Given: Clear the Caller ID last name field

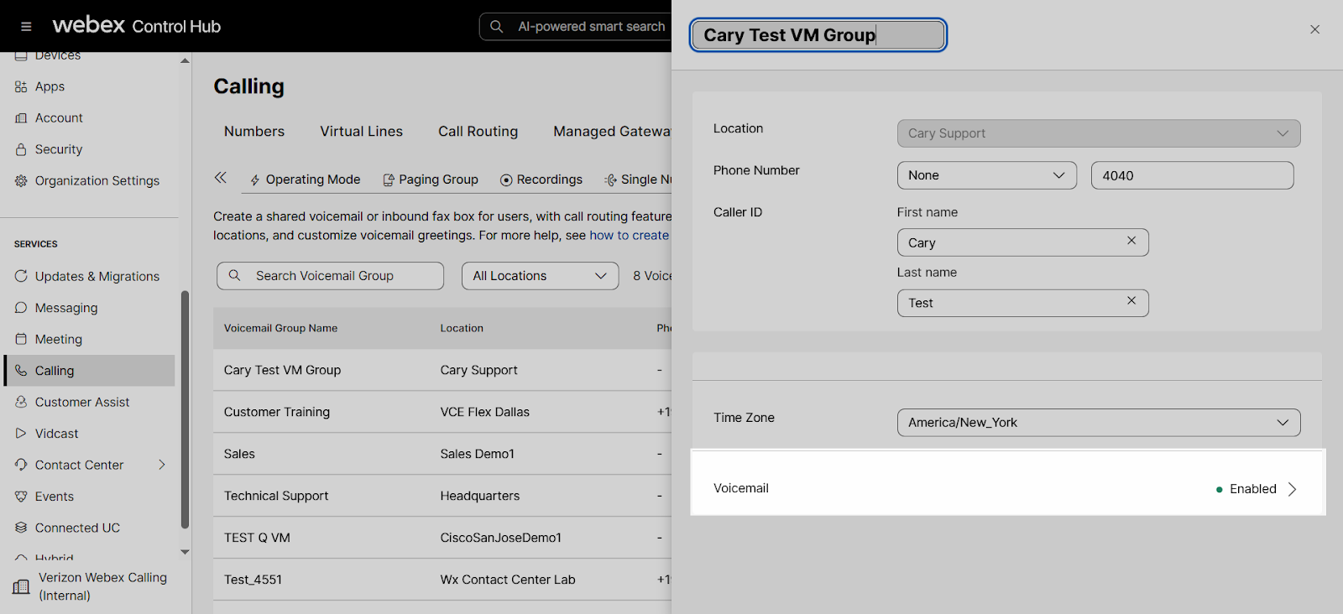Looking at the screenshot, I should point(1131,300).
